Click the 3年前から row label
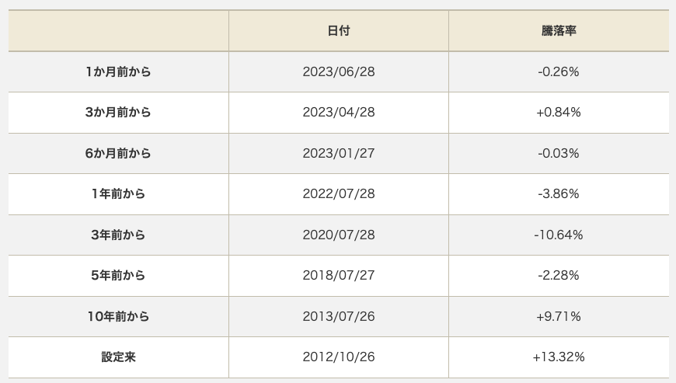The height and width of the screenshot is (383, 676). click(118, 235)
